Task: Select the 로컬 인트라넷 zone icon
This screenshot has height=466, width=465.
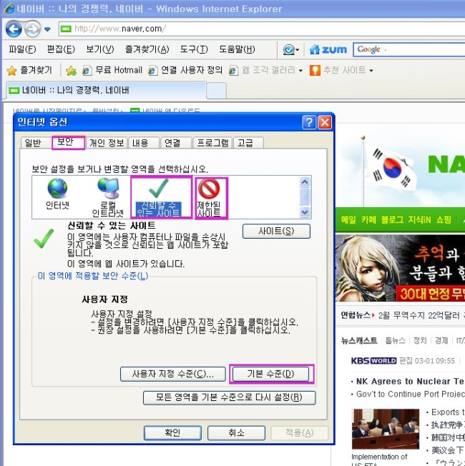Action: point(108,196)
